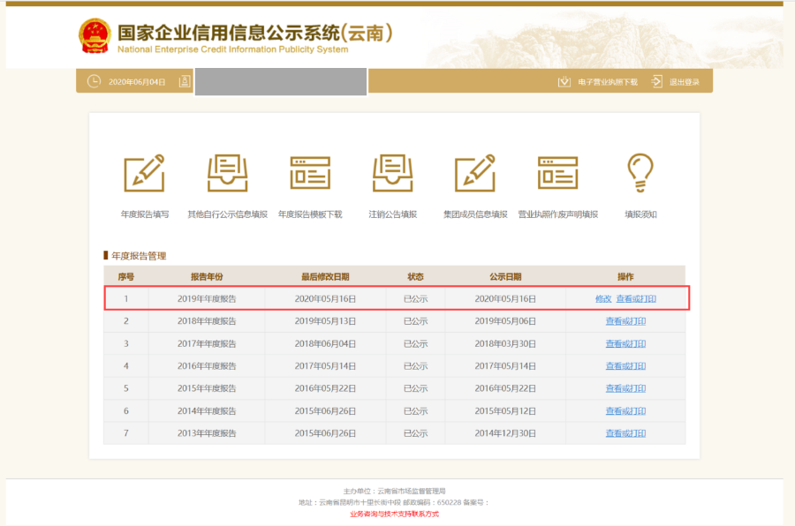Click the 营业执照作废声明填报 label
This screenshot has height=526, width=795.
(x=557, y=214)
